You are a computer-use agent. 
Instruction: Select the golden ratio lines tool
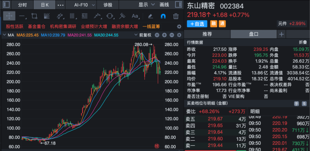pos(85,16)
